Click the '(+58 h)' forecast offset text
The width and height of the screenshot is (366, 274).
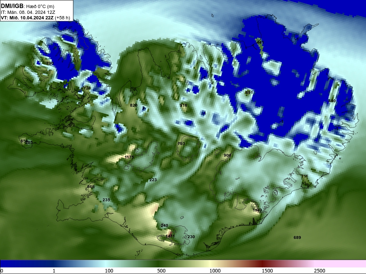[62, 18]
